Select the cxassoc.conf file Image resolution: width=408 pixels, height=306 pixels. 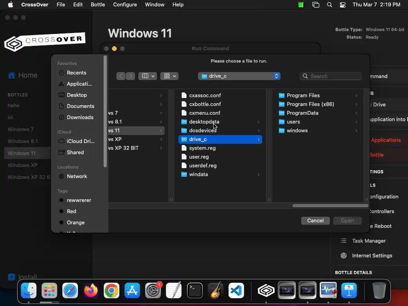pyautogui.click(x=220, y=96)
